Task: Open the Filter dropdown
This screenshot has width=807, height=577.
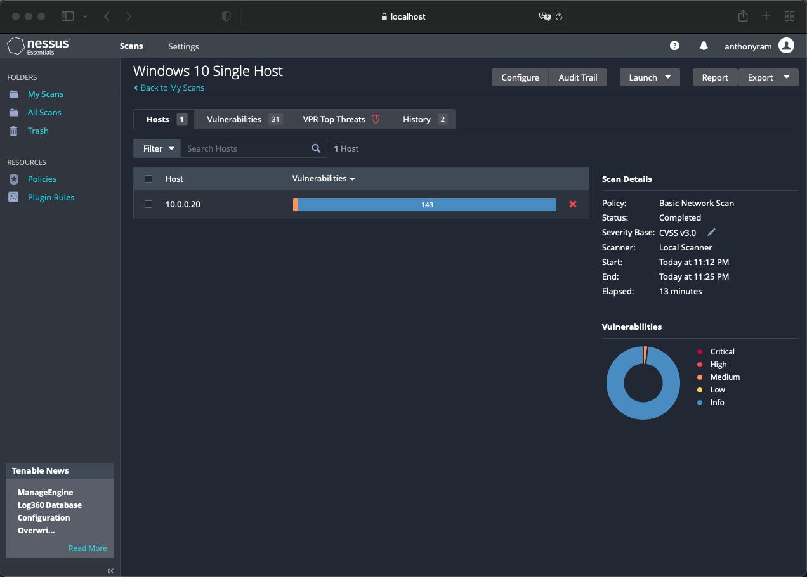Action: click(x=157, y=148)
